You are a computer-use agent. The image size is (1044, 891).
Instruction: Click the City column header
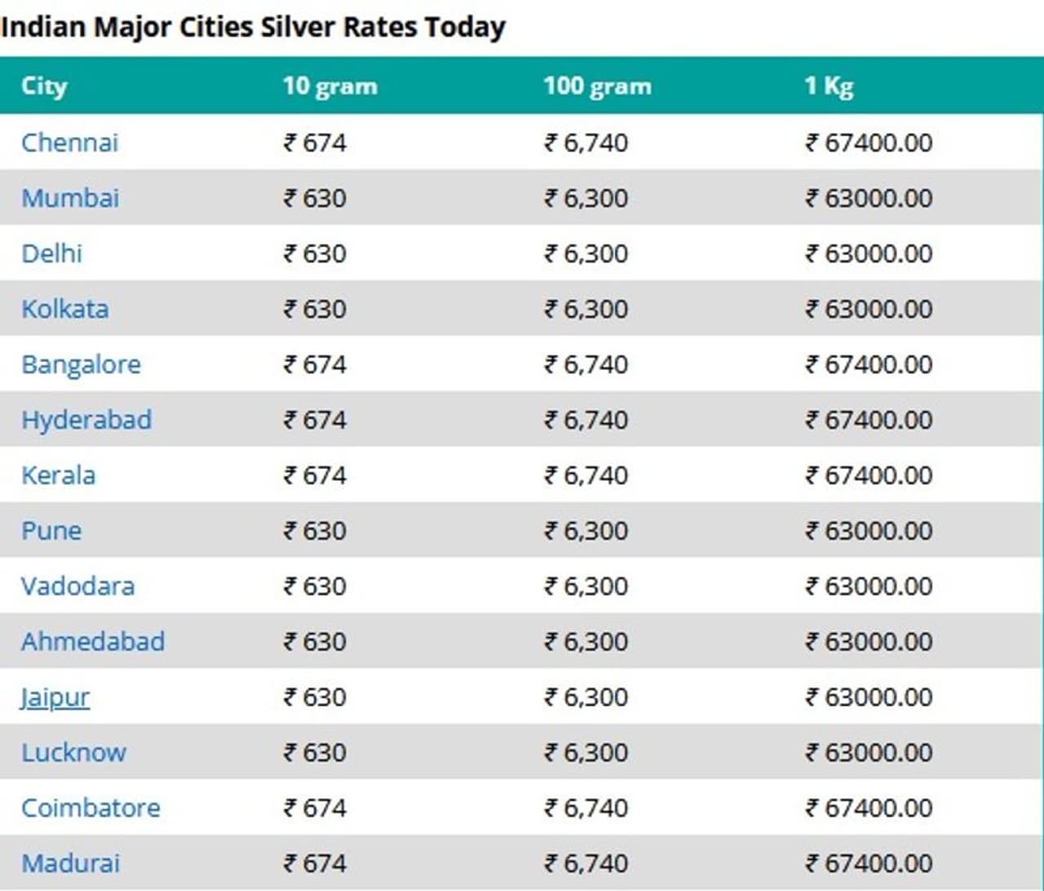tap(44, 86)
